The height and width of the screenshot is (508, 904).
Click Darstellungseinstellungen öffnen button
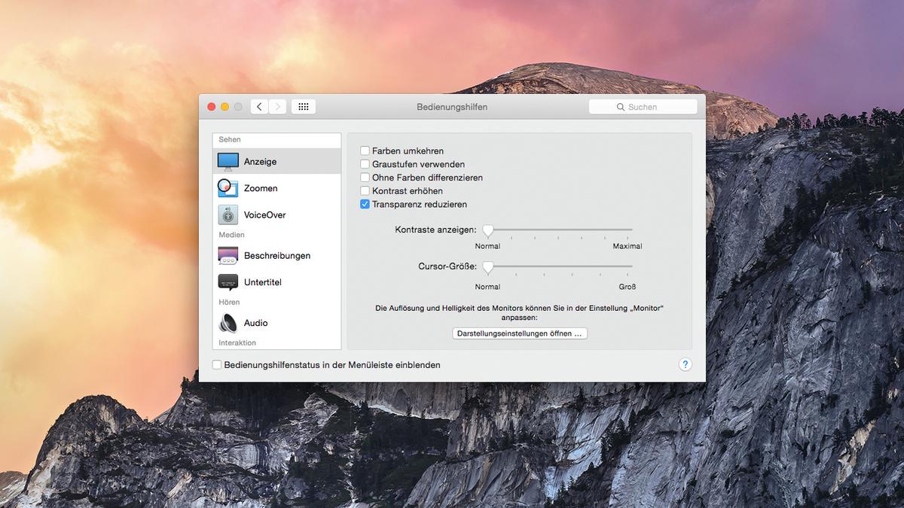tap(520, 333)
